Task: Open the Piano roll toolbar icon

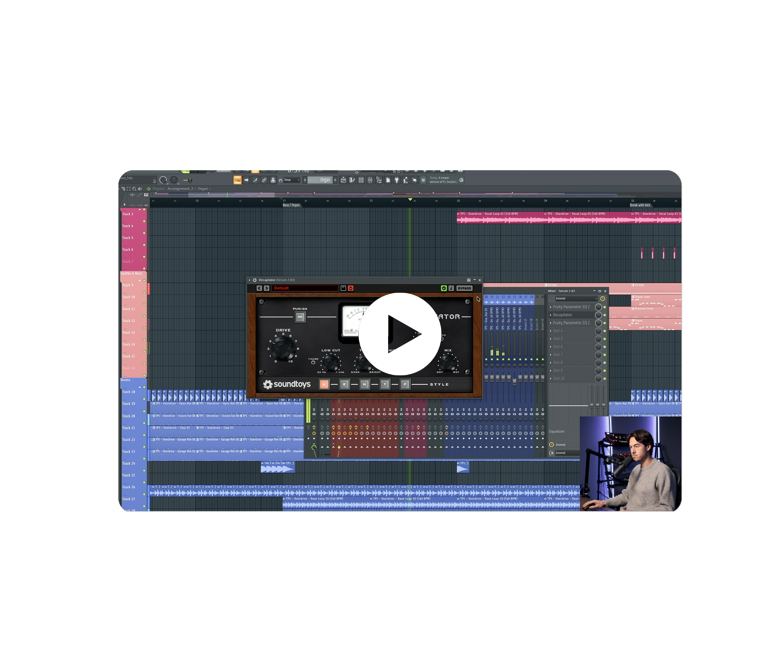Action: coord(352,180)
